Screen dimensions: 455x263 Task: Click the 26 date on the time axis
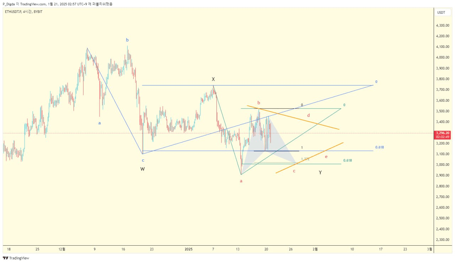point(291,249)
